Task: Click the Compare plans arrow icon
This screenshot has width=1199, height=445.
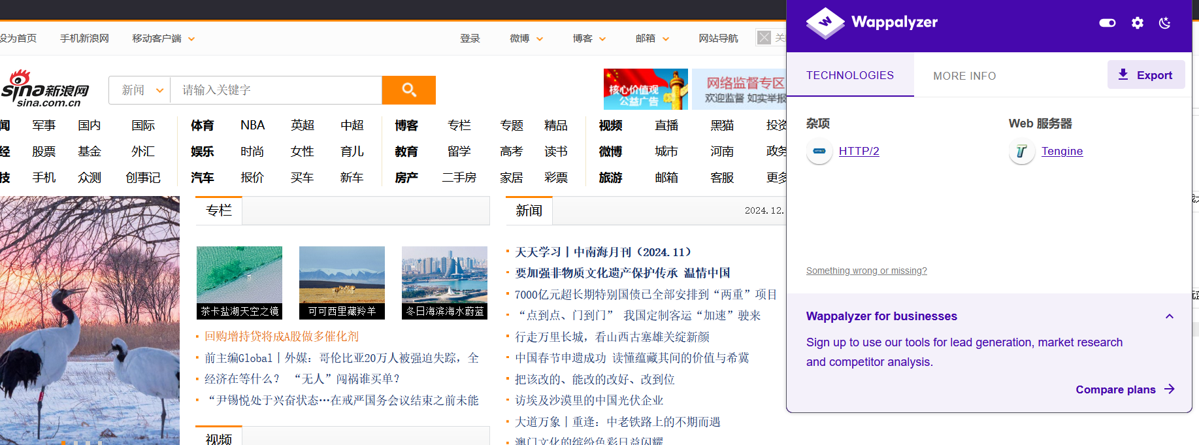Action: (1170, 389)
